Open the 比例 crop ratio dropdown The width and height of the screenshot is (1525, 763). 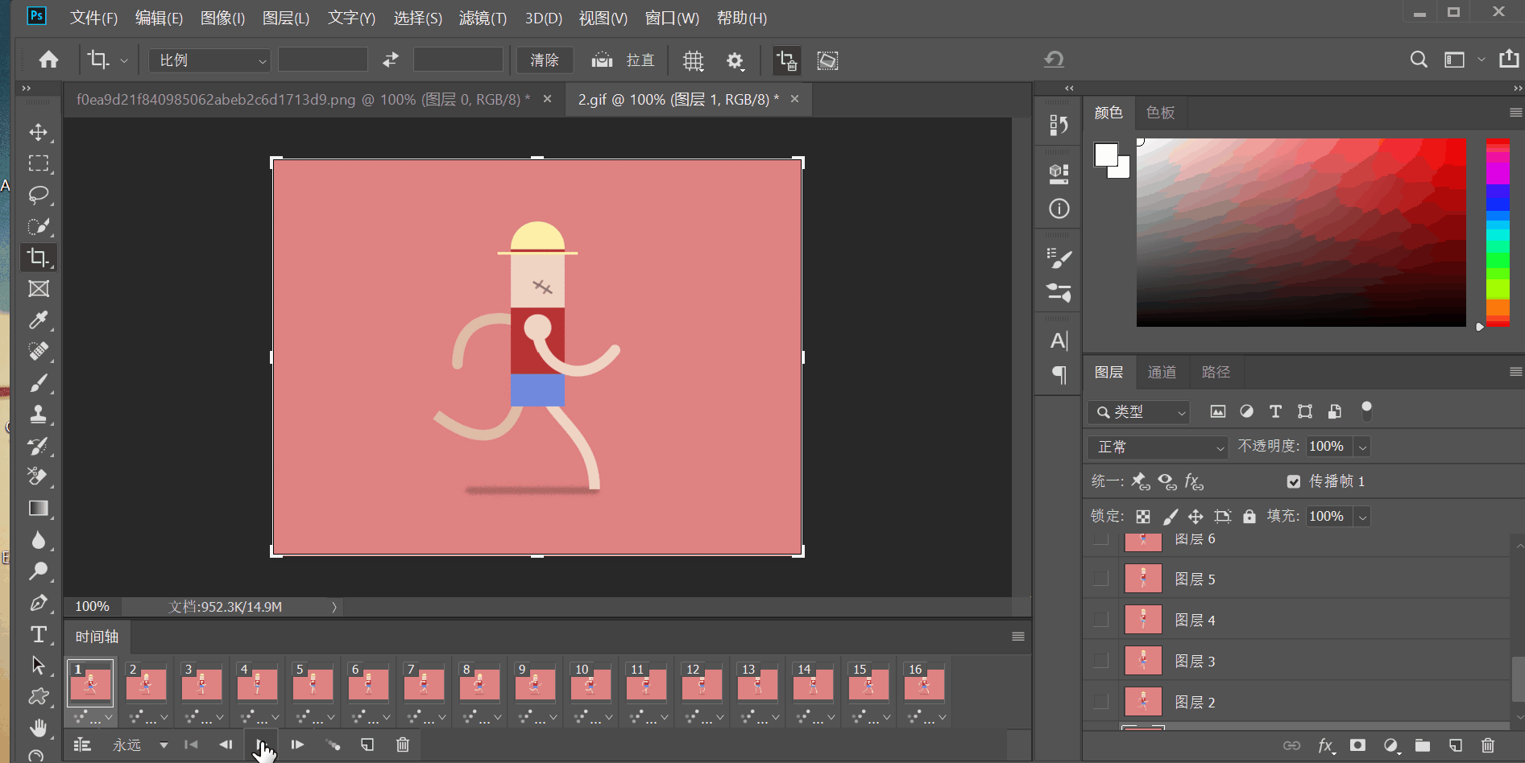209,60
